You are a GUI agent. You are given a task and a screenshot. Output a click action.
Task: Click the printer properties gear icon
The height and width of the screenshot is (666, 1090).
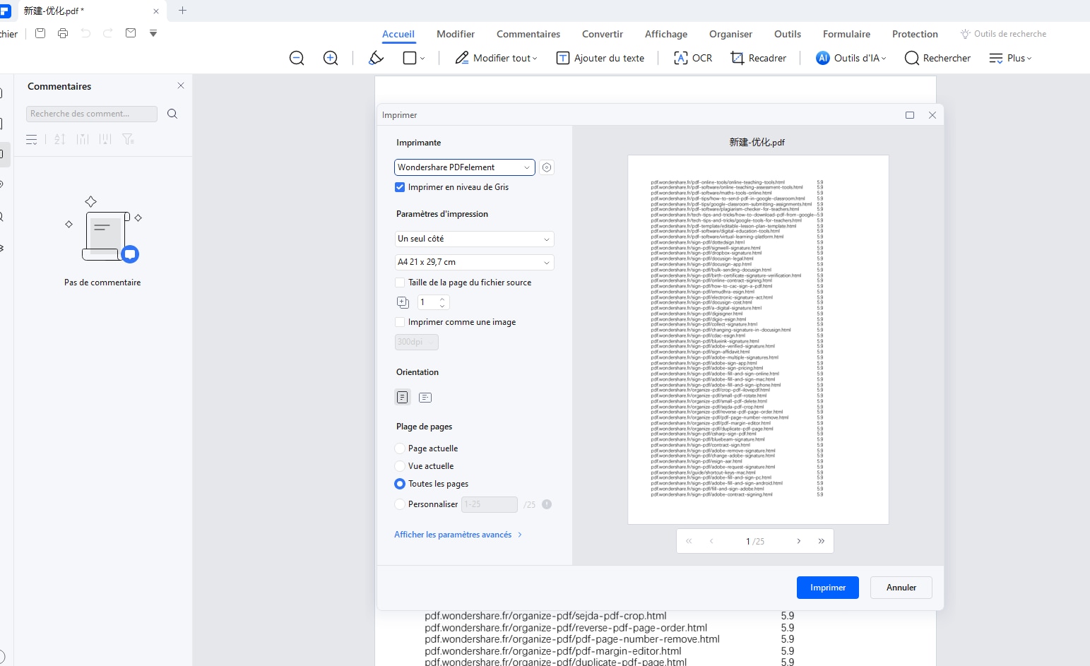tap(547, 167)
